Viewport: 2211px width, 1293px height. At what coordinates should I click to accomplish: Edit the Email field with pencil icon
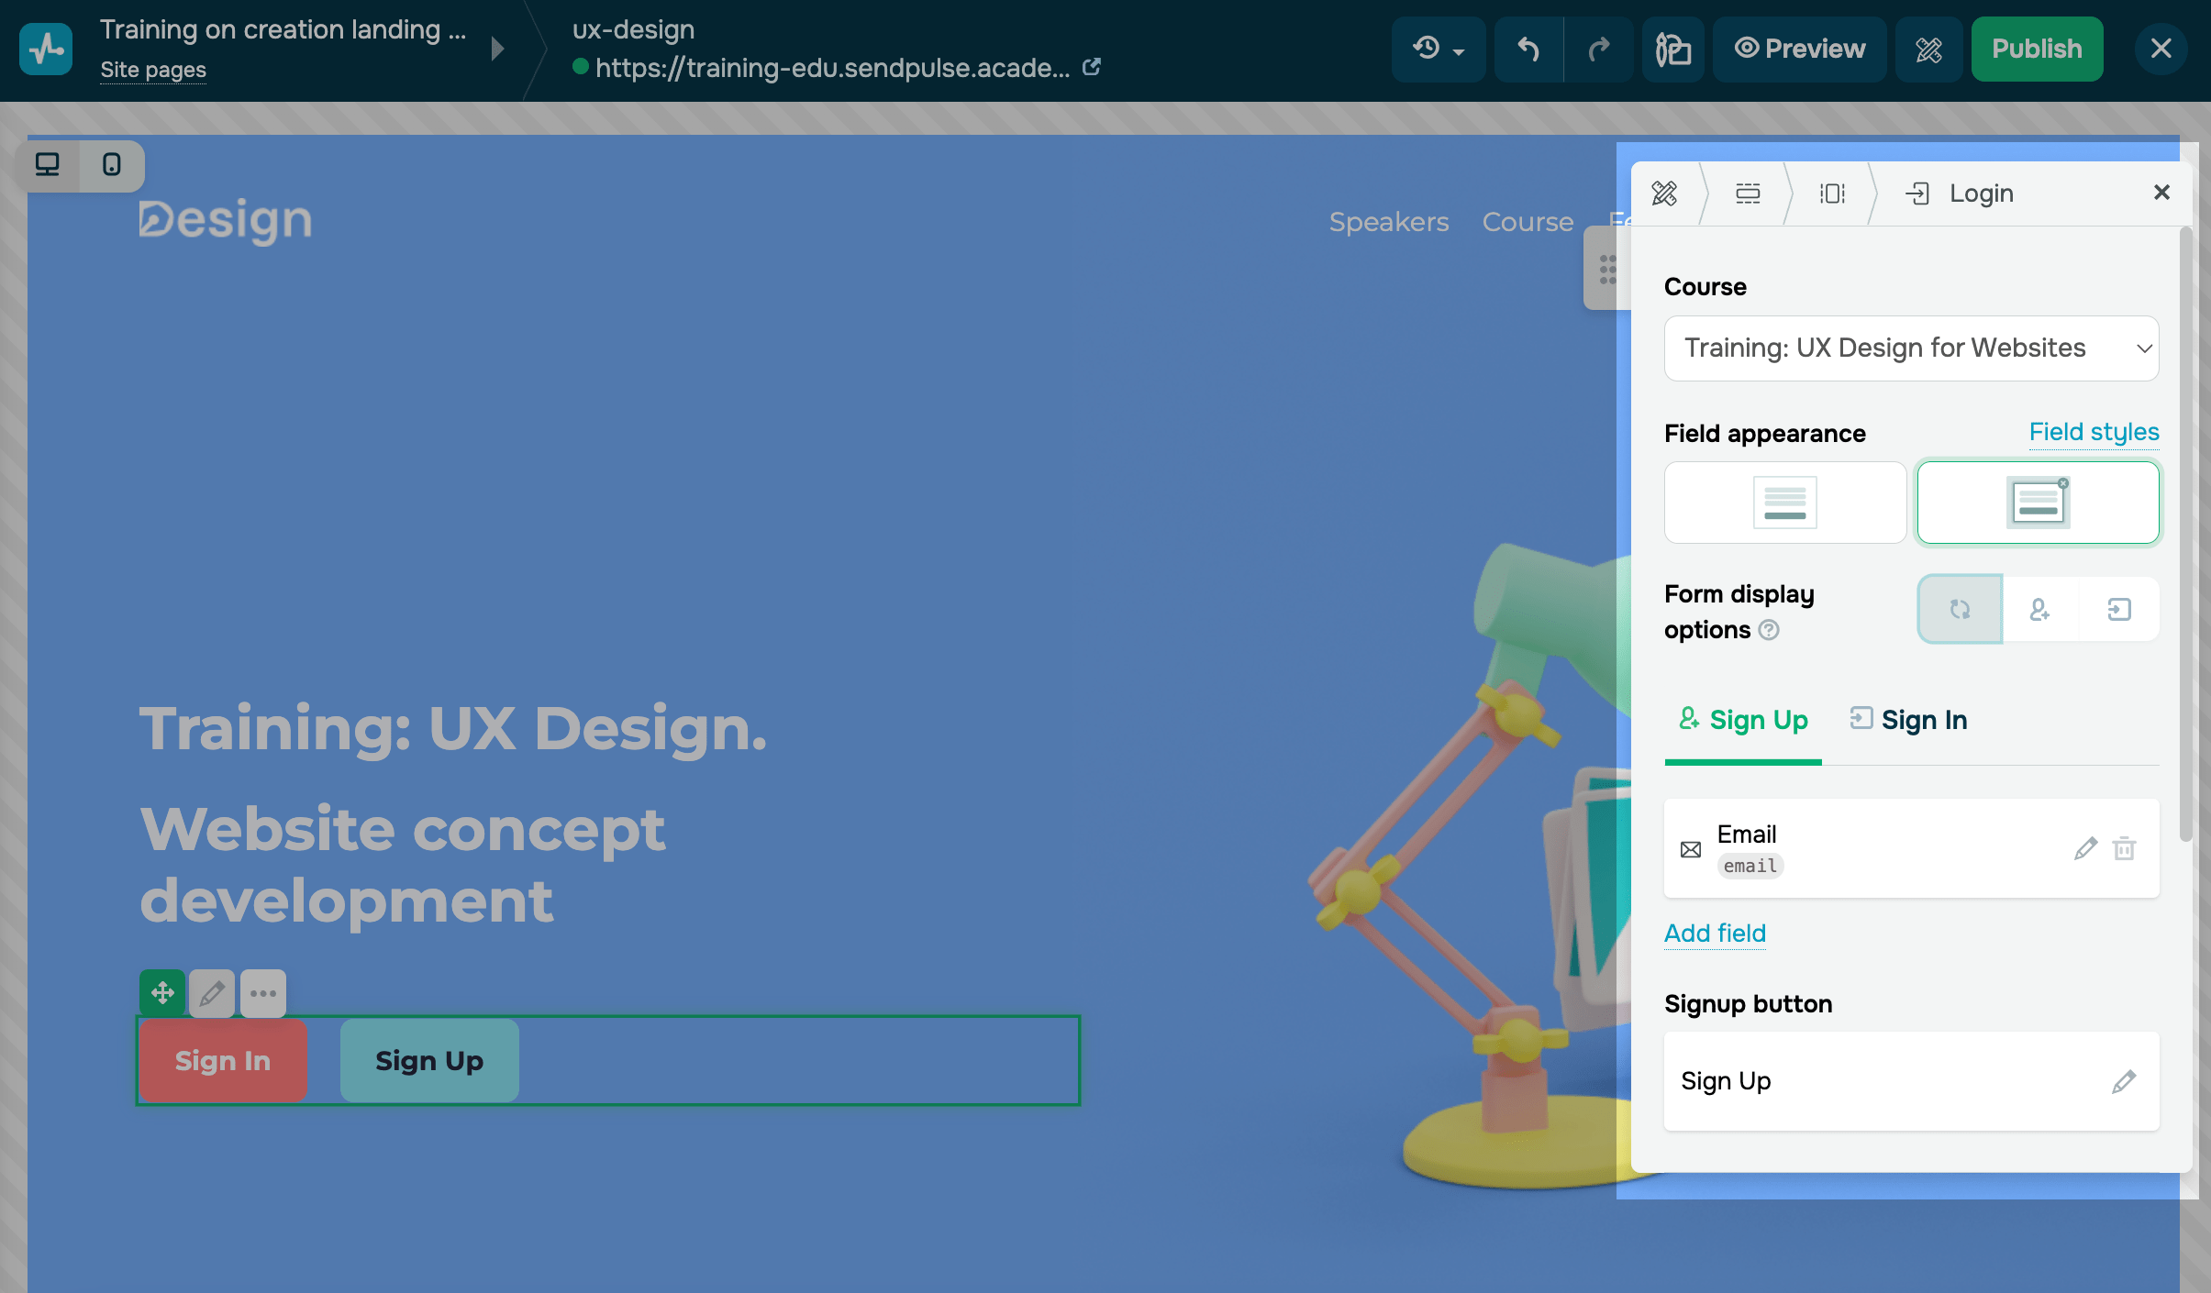(2085, 849)
